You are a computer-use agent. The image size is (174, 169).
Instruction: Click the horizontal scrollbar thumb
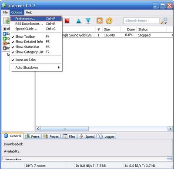65,129
